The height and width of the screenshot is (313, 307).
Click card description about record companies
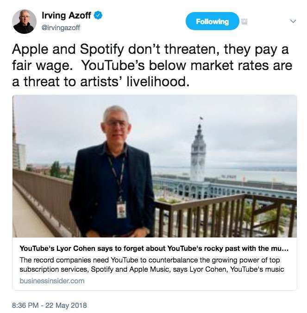pos(152,265)
